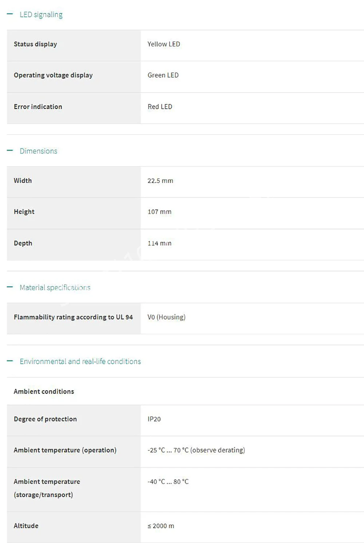Select the -40 °C ... 80 °C value
This screenshot has height=543, width=364.
(x=168, y=481)
